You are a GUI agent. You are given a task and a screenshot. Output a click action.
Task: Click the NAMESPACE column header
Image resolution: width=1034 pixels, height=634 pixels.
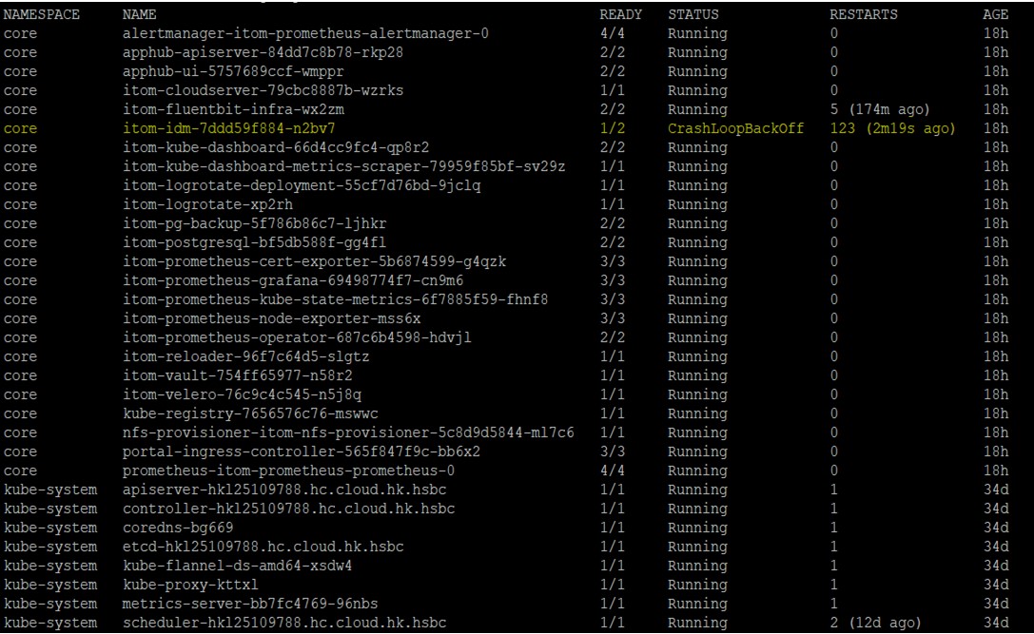[x=41, y=16]
